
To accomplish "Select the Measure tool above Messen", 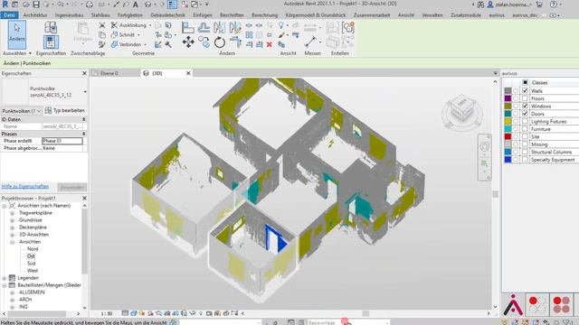I will point(310,42).
